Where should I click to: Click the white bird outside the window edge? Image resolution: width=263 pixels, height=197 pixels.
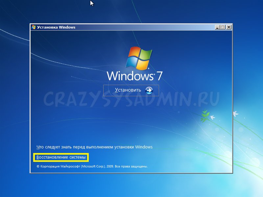click(235, 114)
